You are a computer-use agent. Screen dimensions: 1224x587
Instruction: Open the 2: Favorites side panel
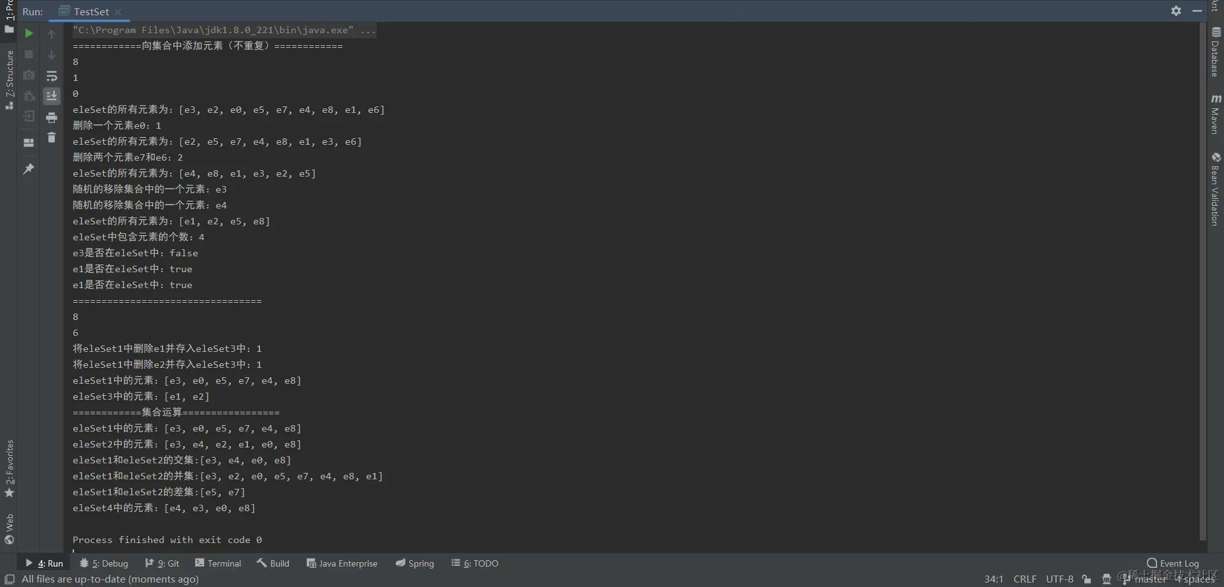(x=9, y=468)
